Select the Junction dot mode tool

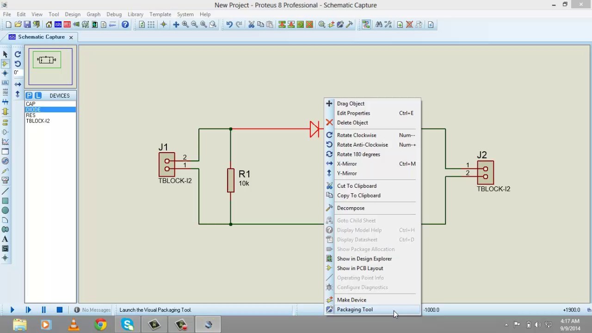(x=5, y=73)
